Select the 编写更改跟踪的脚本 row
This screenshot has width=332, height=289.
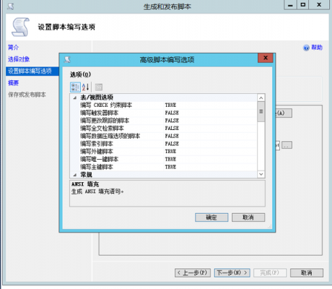click(x=164, y=121)
